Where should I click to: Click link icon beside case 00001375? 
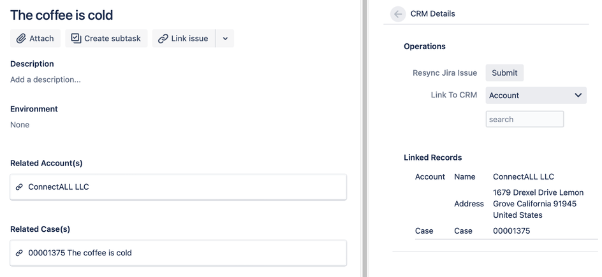pos(19,253)
